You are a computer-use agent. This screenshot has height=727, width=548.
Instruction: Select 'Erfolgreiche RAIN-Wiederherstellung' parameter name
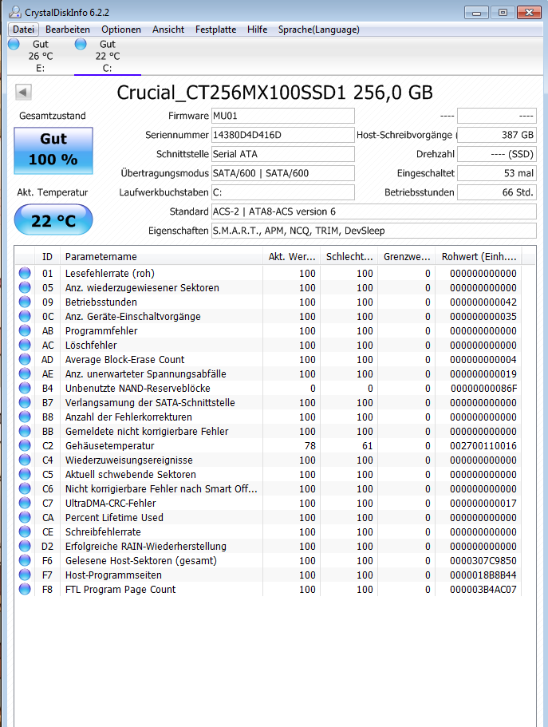point(146,546)
